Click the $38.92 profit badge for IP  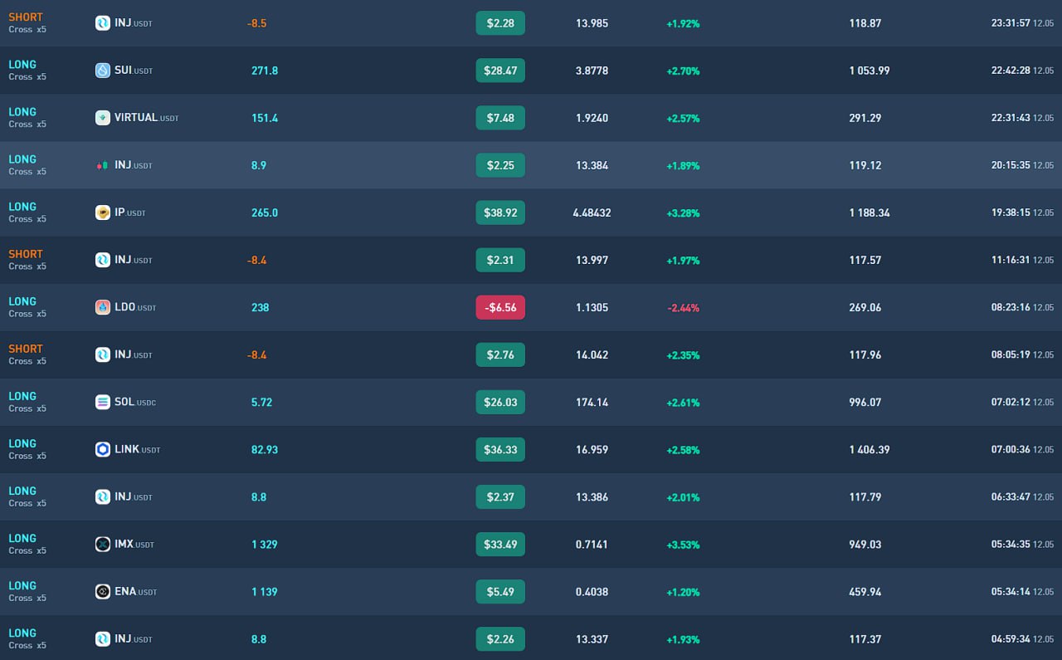pyautogui.click(x=500, y=213)
